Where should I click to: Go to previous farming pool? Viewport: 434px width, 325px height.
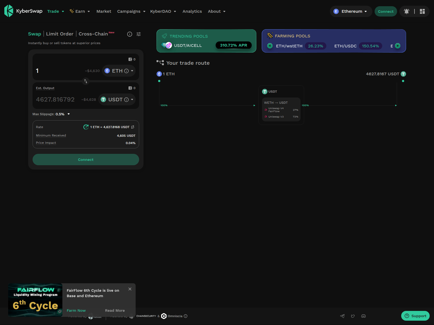click(x=270, y=46)
